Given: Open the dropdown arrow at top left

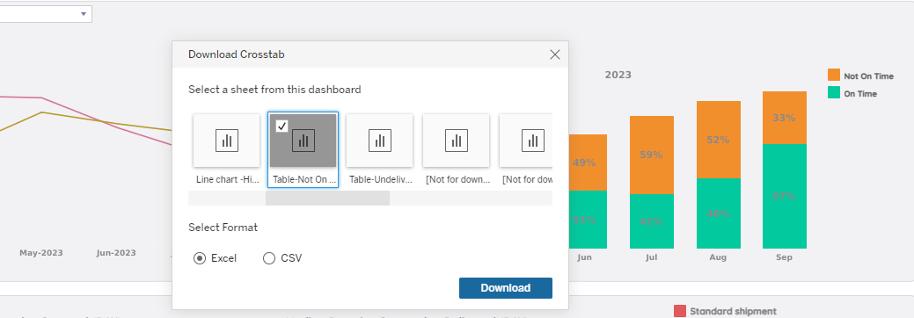Looking at the screenshot, I should pyautogui.click(x=84, y=13).
